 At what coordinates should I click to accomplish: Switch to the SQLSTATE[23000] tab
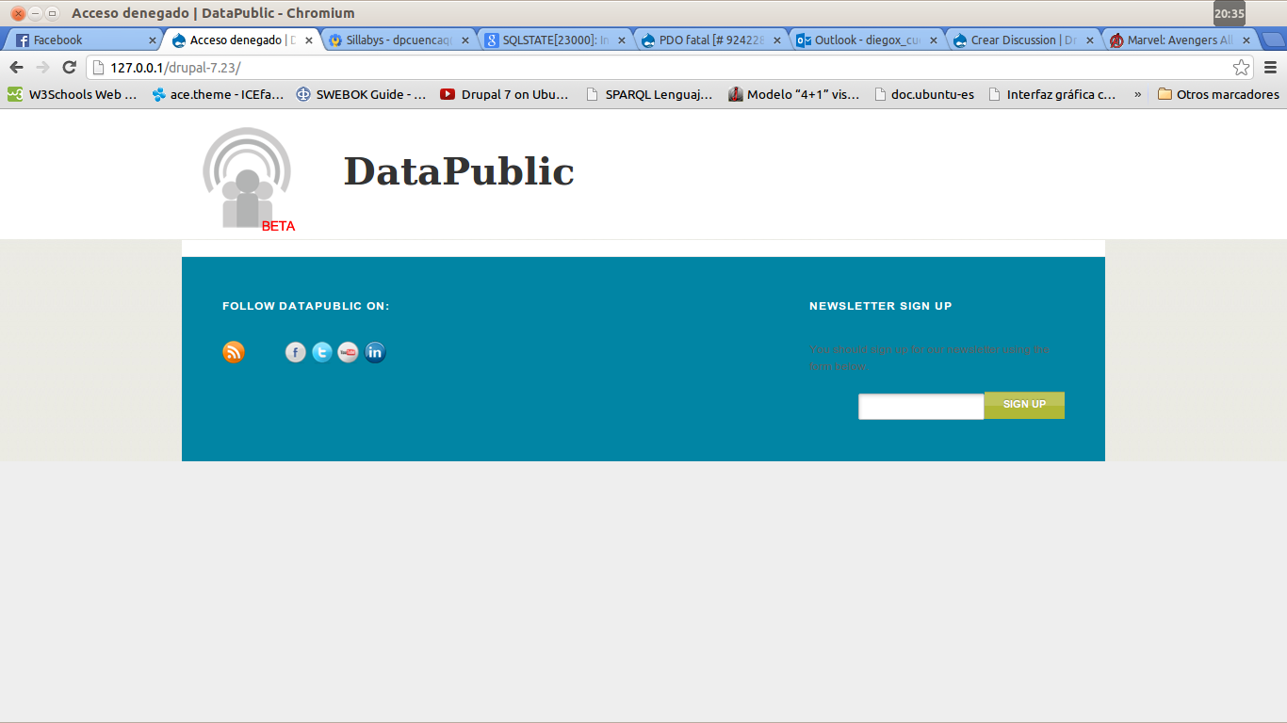[553, 40]
